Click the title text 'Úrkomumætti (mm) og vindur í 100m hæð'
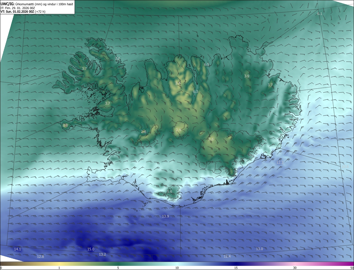This screenshot has width=354, height=270. pos(44,4)
